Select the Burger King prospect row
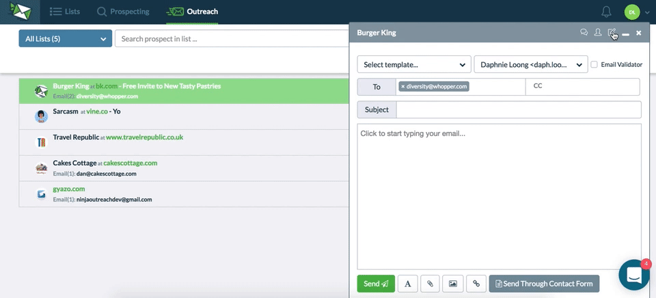Image resolution: width=656 pixels, height=298 pixels. point(184,91)
